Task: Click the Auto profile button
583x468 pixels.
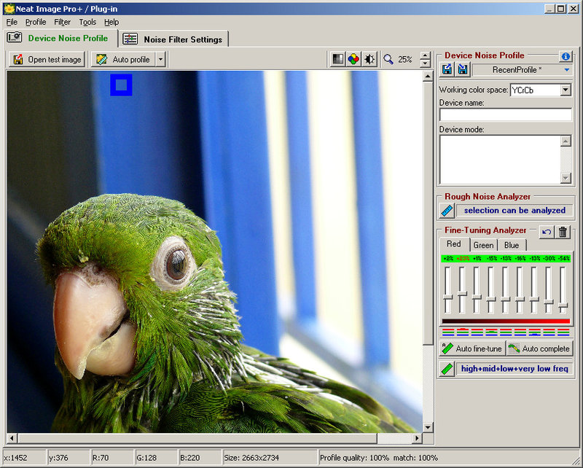Action: coord(123,60)
